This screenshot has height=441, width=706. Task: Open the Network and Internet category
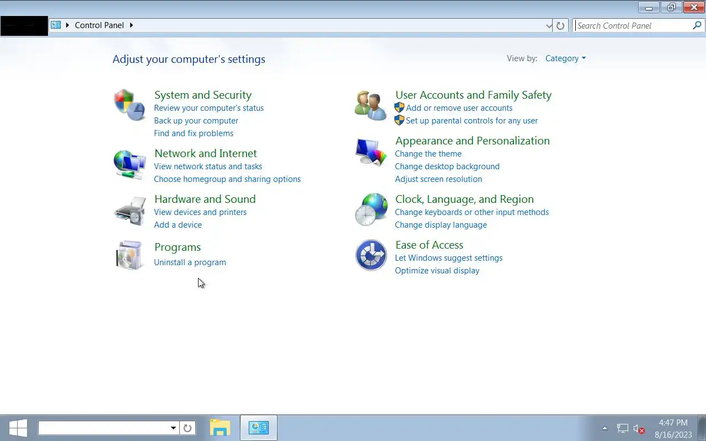[205, 153]
